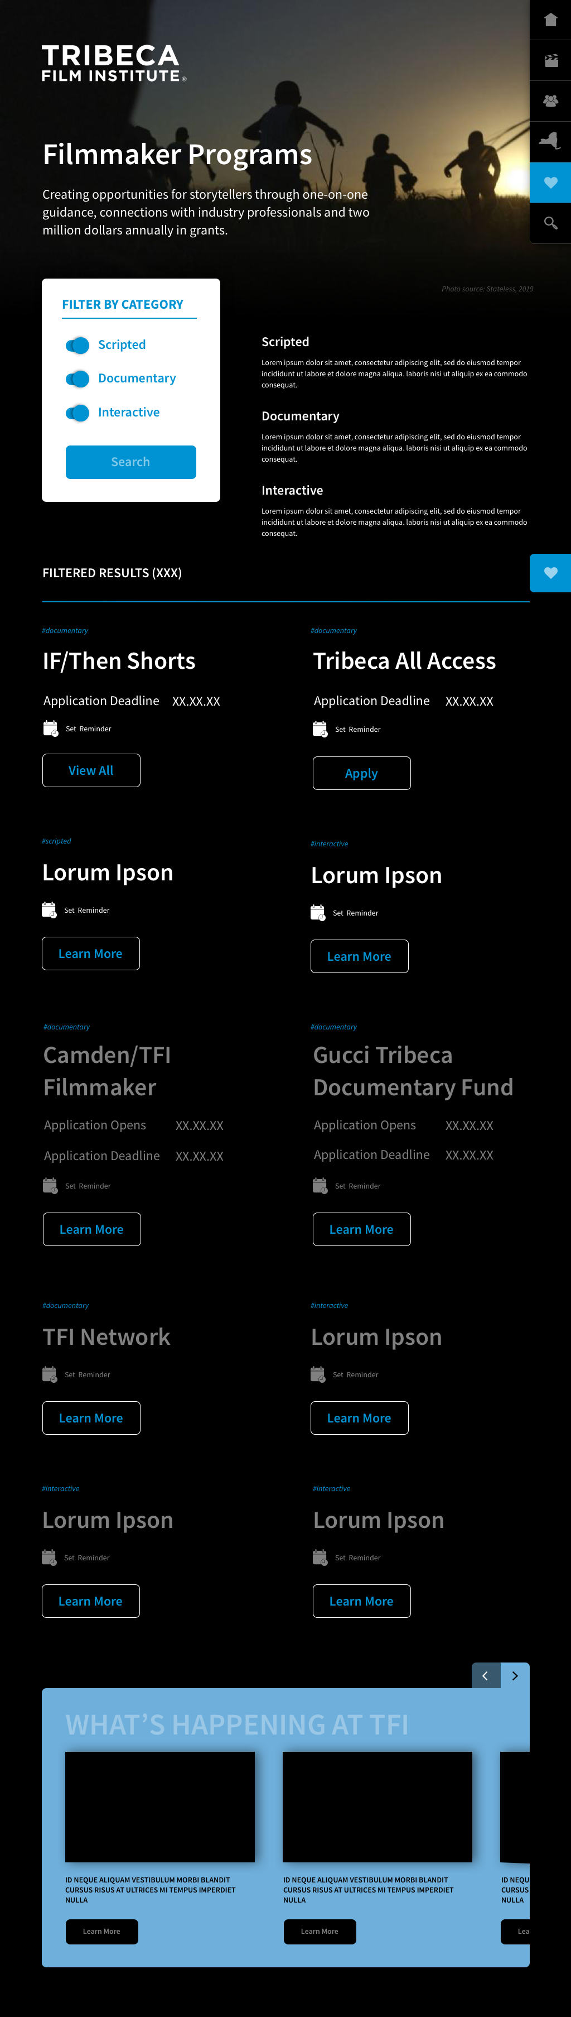571x2017 pixels.
Task: Click calendar icon on Lorum Ipson card beside TFI Network
Action: [x=318, y=1374]
